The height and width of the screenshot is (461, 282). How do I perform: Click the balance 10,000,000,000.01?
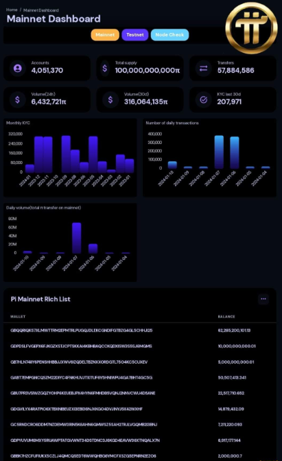coord(237,346)
